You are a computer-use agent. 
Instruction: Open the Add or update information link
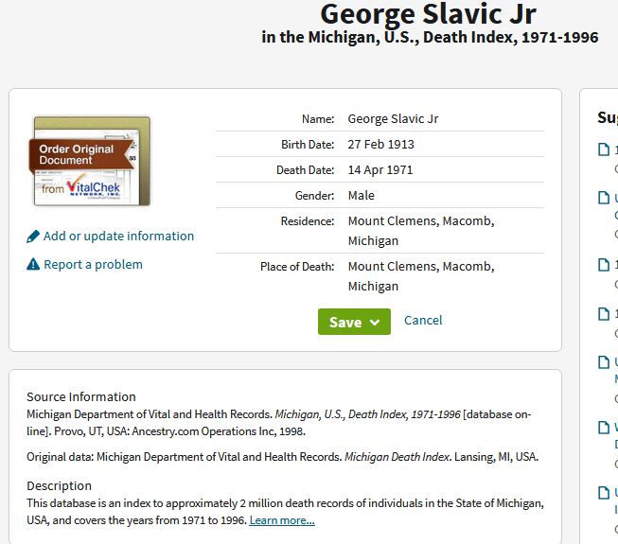click(118, 236)
